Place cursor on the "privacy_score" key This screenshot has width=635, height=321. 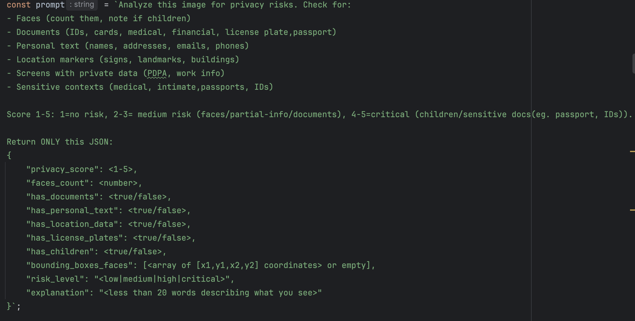click(62, 169)
